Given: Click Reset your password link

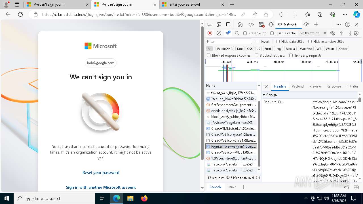Looking at the screenshot, I should 101,173.
